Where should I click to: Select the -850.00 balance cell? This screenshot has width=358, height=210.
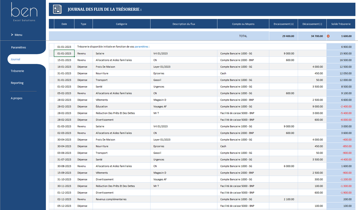(x=341, y=146)
